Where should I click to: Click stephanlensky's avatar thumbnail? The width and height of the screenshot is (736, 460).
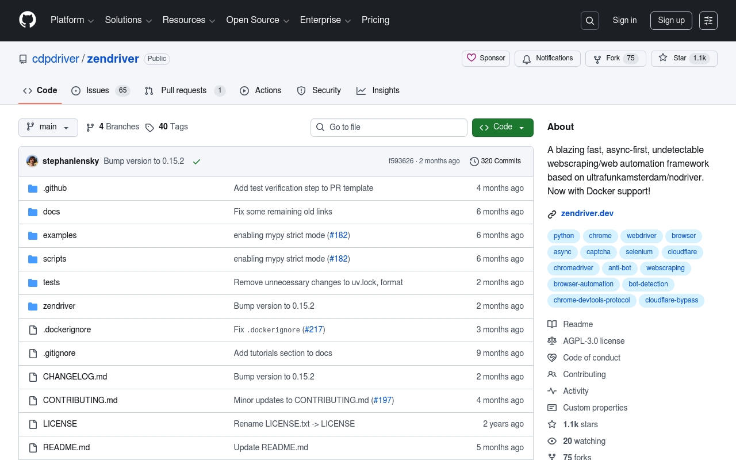(32, 161)
